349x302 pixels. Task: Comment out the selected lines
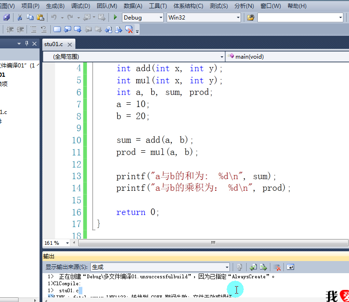[x=34, y=29]
